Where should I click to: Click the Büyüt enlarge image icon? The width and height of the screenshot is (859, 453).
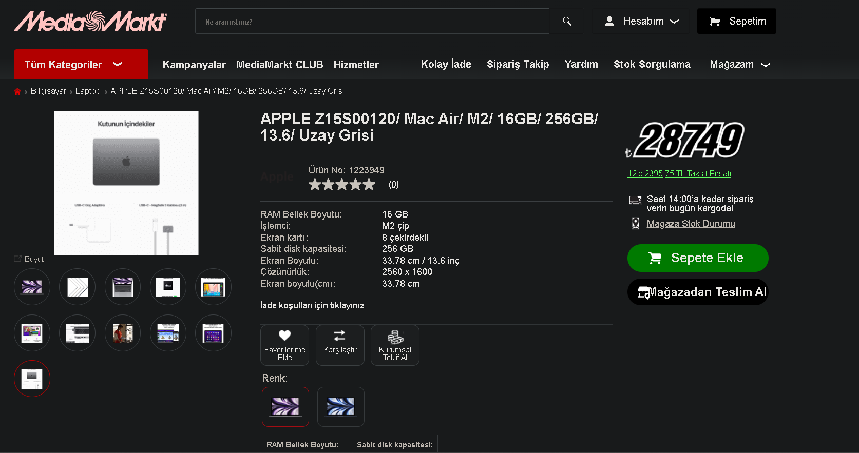click(x=18, y=259)
